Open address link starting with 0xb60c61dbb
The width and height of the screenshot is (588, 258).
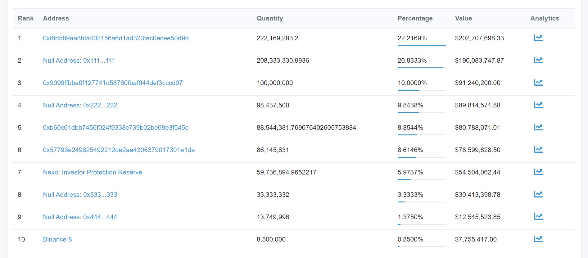pyautogui.click(x=115, y=128)
